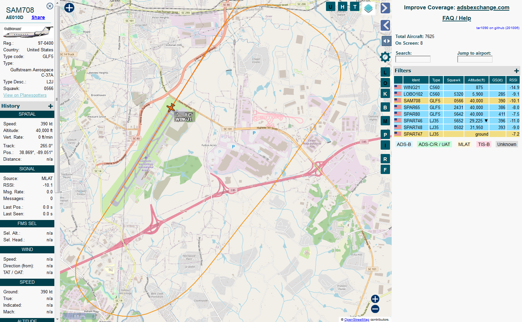Select SAM708 row in aircraft table
Image resolution: width=522 pixels, height=322 pixels.
point(457,101)
